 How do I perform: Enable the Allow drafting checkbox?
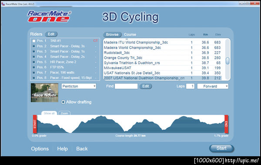click(x=63, y=102)
